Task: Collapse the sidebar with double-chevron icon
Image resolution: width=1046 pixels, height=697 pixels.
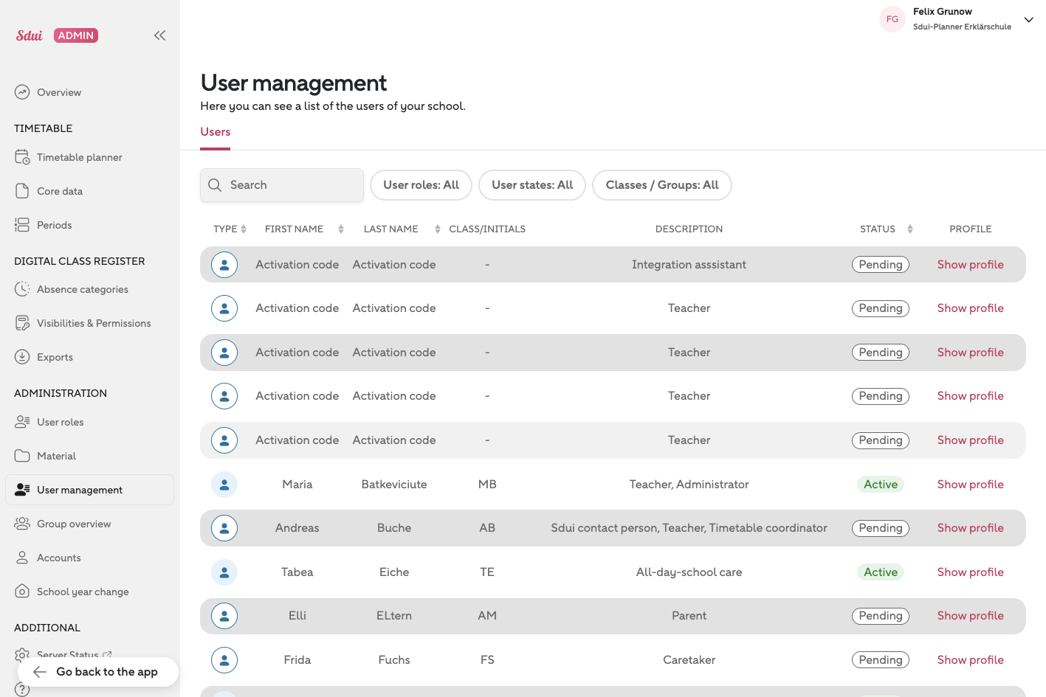Action: pos(159,35)
